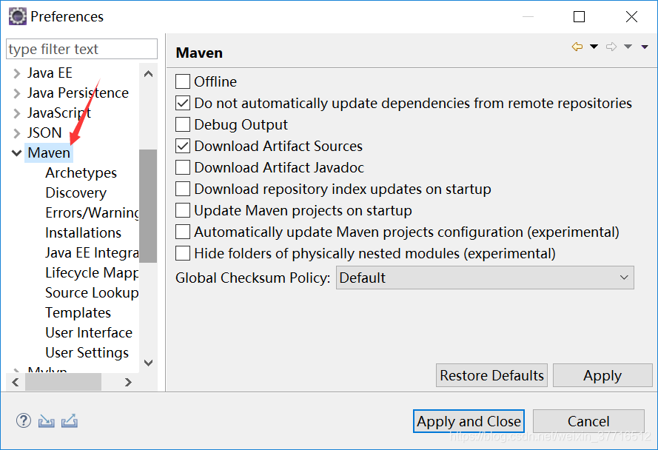658x450 pixels.
Task: Click tree horizontal scroll left arrow
Action: 16,382
